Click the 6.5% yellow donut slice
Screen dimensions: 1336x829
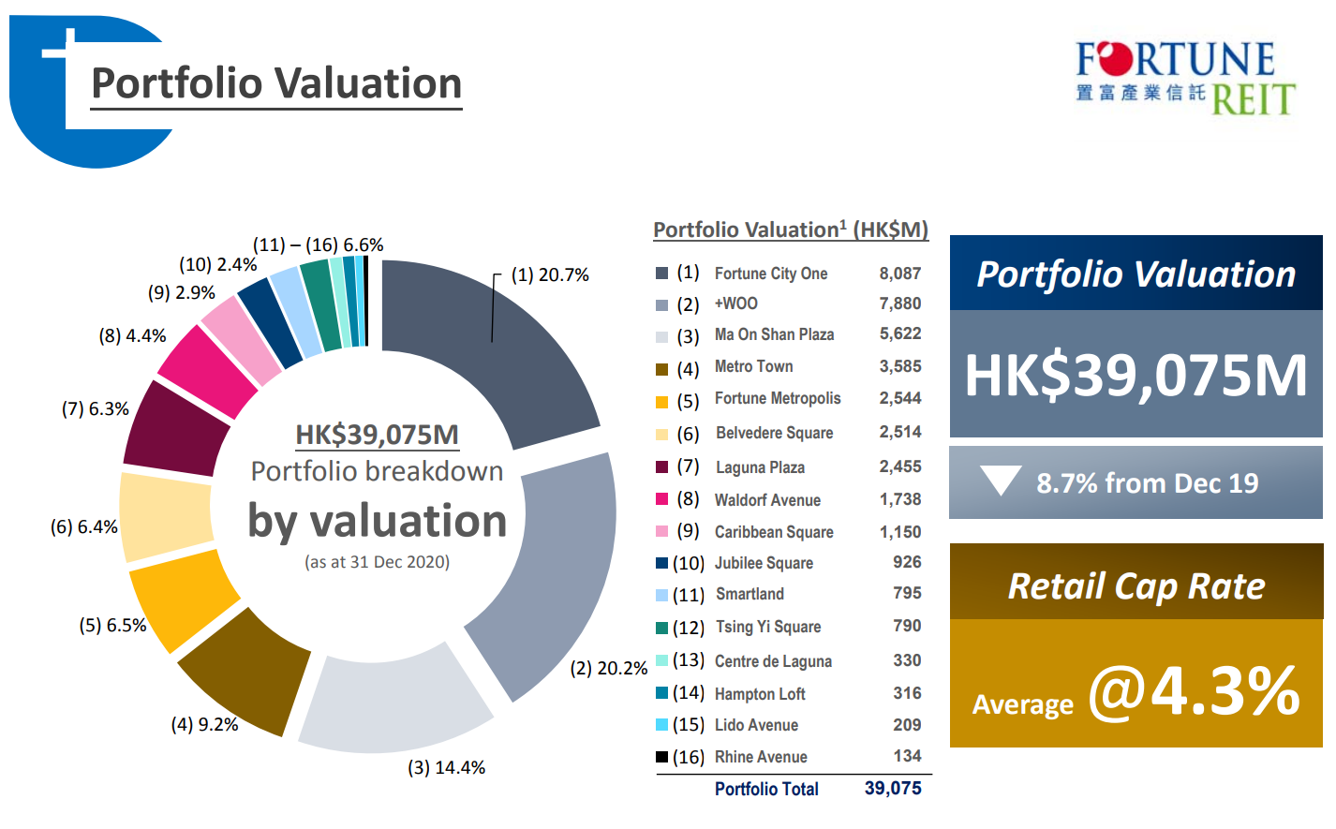point(183,600)
